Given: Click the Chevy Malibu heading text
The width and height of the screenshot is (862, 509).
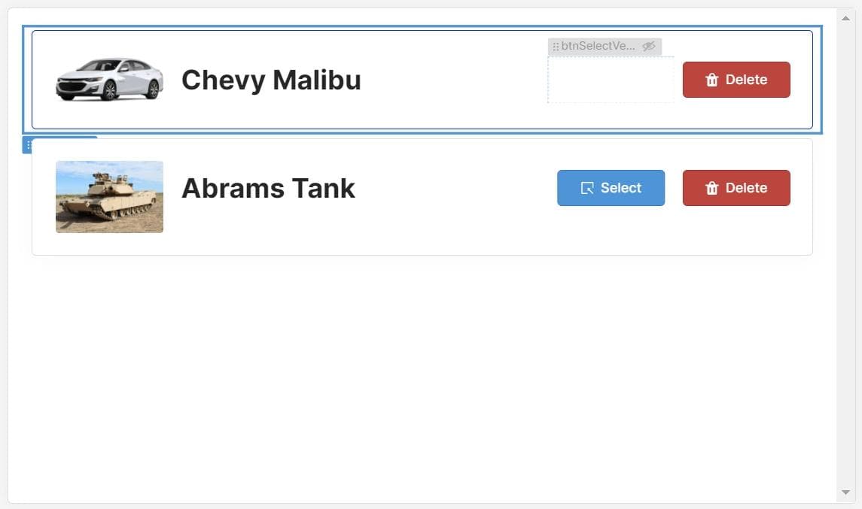Looking at the screenshot, I should coord(271,80).
